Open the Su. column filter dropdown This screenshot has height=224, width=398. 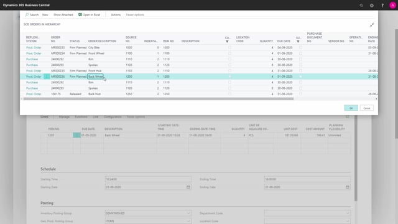298,42
